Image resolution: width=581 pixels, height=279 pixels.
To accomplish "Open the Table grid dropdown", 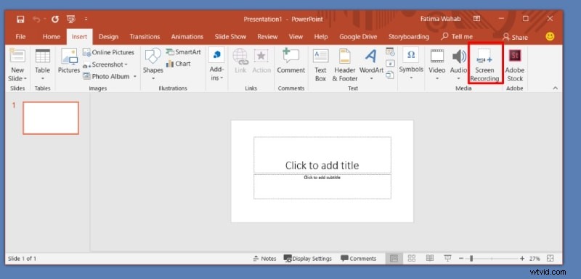I will [43, 64].
